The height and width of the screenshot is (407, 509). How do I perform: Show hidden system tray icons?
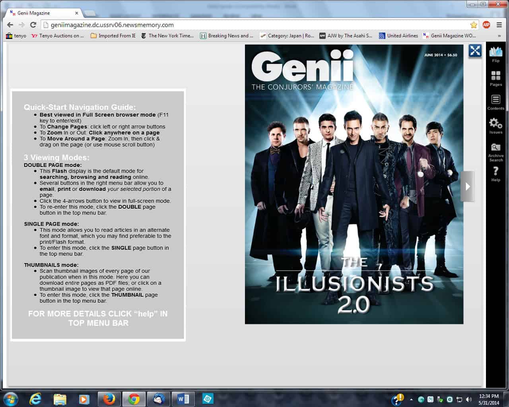(x=411, y=399)
